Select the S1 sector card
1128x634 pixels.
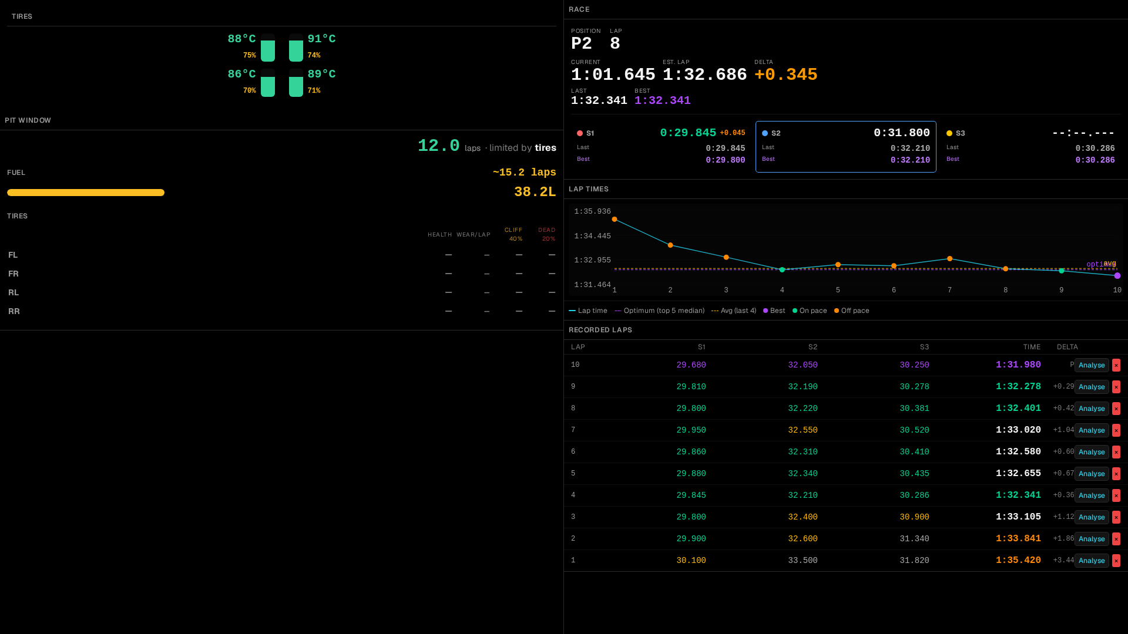coord(661,147)
